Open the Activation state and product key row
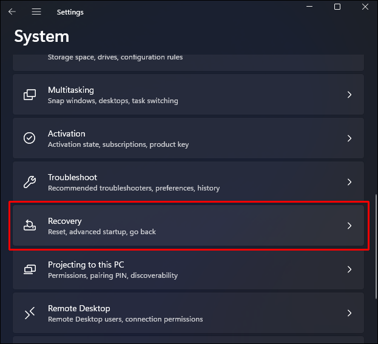378x344 pixels. [x=182, y=138]
